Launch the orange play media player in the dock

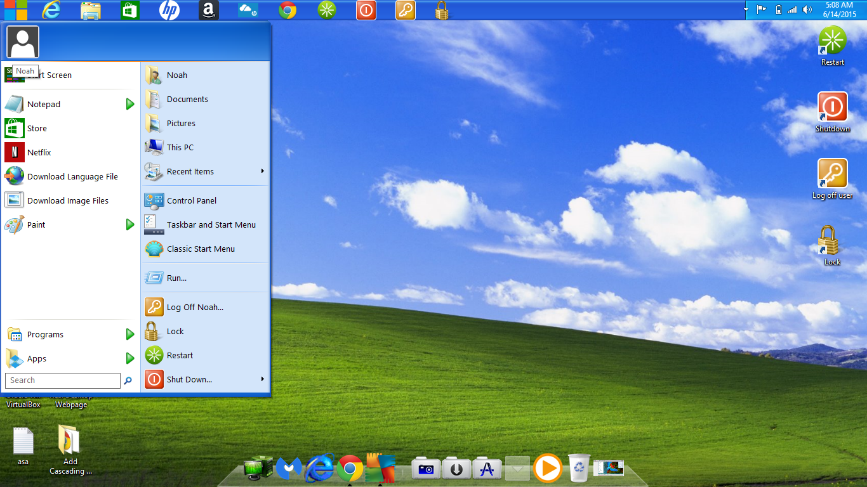pos(548,469)
